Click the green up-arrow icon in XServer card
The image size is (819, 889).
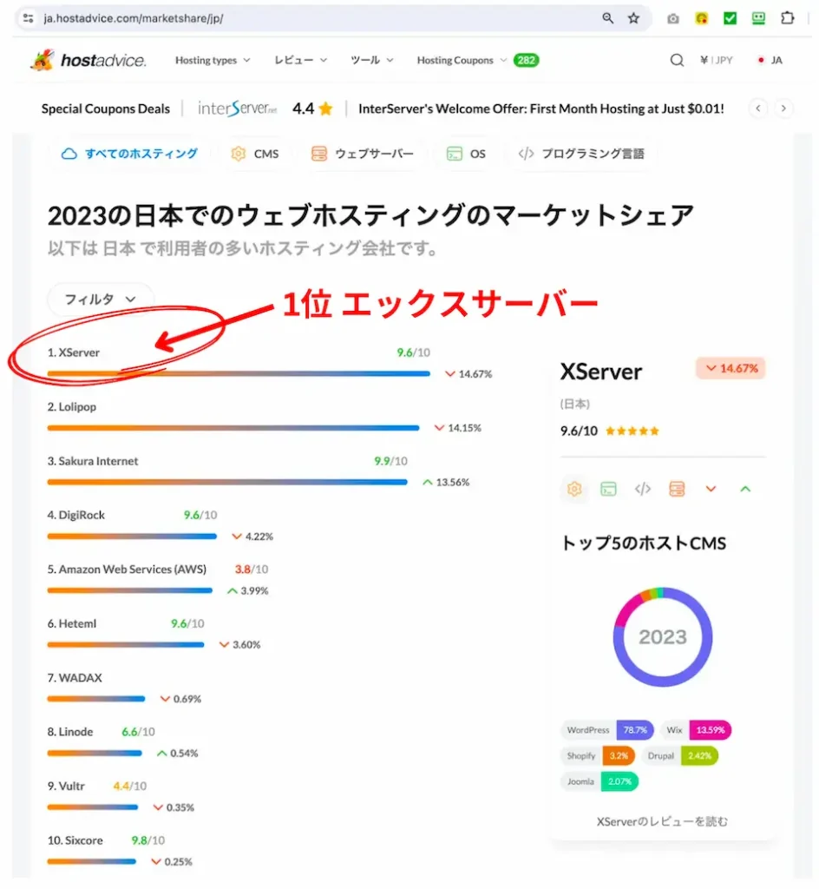(745, 489)
